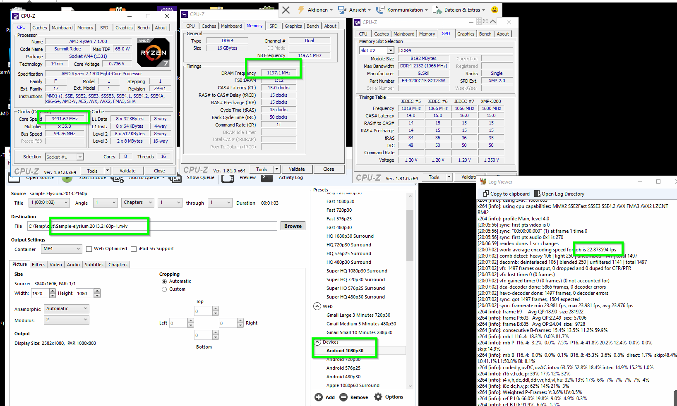Click the CPU-Z icon in the SPD window title
This screenshot has width=677, height=406.
click(357, 22)
